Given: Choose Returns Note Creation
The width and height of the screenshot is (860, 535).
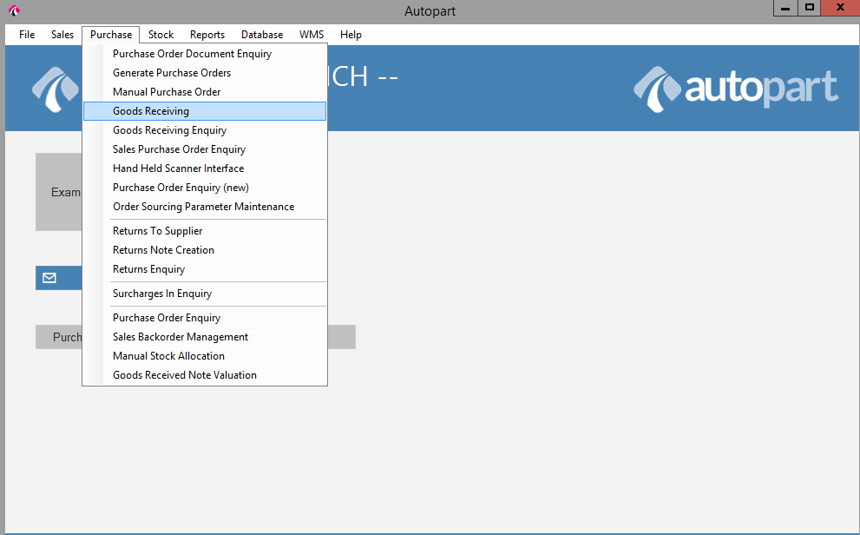Looking at the screenshot, I should [205, 250].
